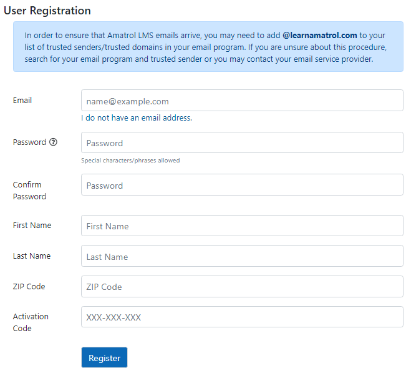Click the User Registration heading
The width and height of the screenshot is (406, 368).
click(47, 11)
